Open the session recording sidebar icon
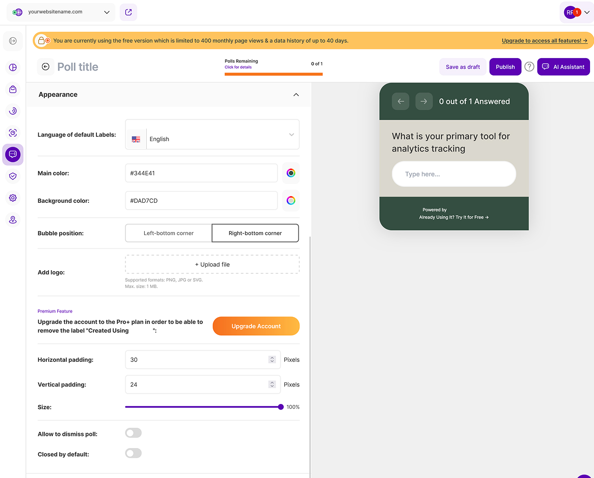 tap(13, 133)
